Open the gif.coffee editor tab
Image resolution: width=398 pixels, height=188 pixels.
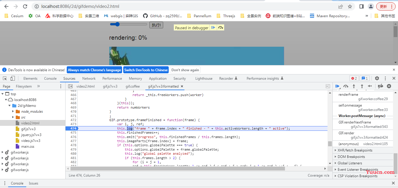(x=133, y=86)
